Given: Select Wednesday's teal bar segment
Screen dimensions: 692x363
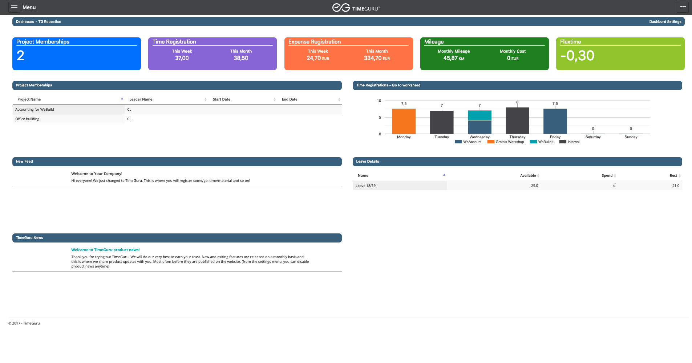Looking at the screenshot, I should [479, 115].
